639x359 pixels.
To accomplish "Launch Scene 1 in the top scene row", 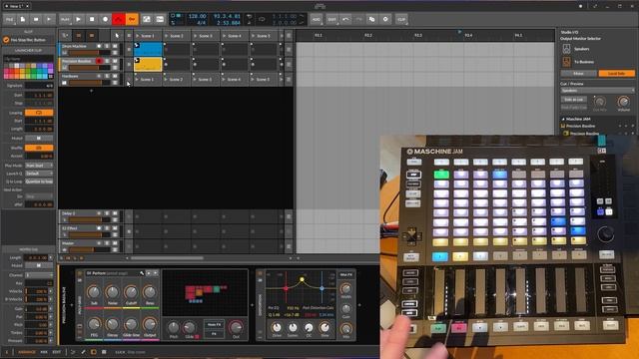I will 148,36.
